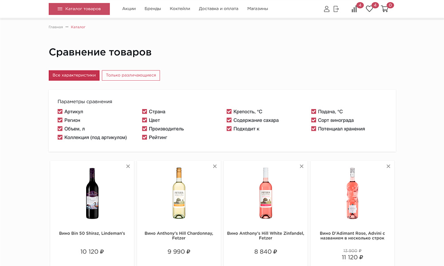
Task: Click the Anthony's Hill Chardonnay bottle thumbnail
Action: click(x=178, y=193)
